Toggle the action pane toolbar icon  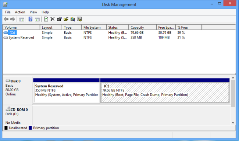tap(37, 19)
